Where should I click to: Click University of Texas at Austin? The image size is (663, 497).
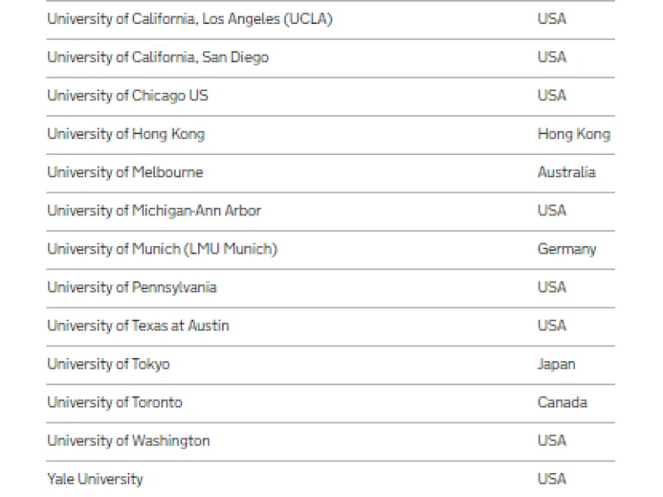138,326
